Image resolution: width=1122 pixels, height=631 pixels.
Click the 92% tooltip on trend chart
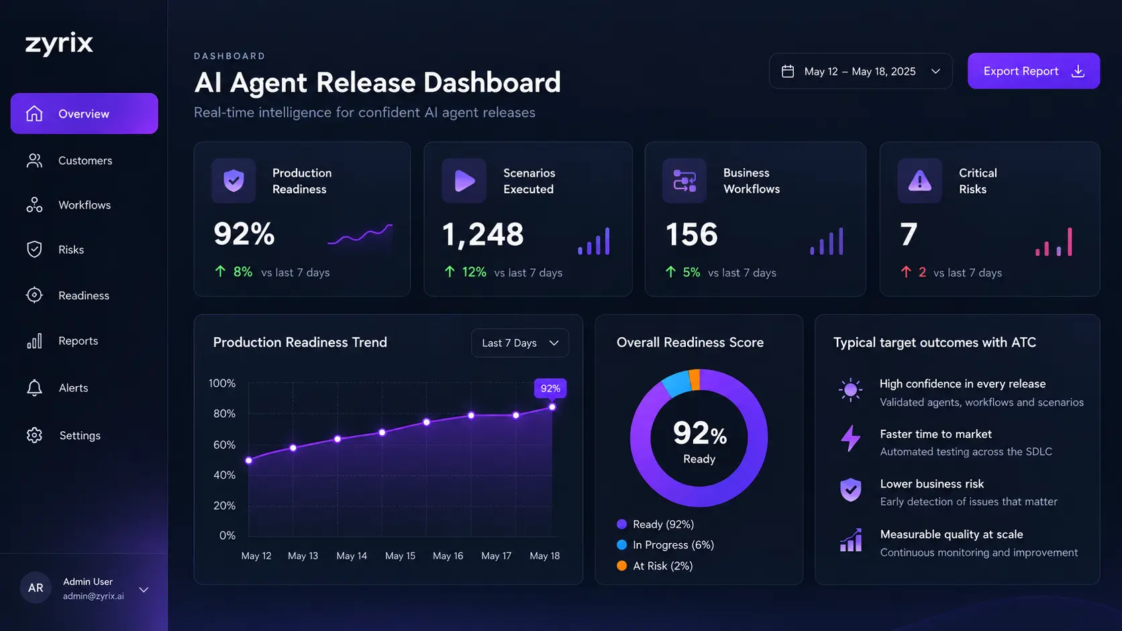click(x=550, y=388)
